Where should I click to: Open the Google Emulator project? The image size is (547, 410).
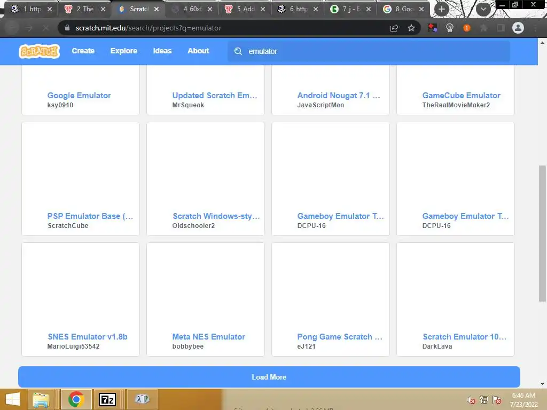(x=79, y=96)
